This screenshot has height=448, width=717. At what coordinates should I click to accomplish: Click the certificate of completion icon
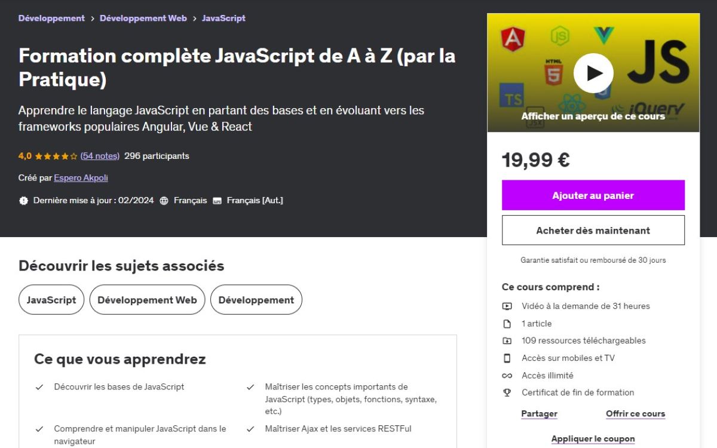coord(507,392)
